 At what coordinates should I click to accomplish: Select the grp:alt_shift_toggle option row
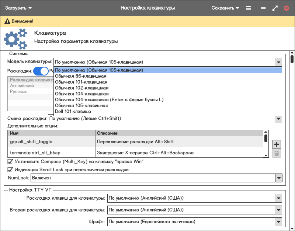coord(51,141)
